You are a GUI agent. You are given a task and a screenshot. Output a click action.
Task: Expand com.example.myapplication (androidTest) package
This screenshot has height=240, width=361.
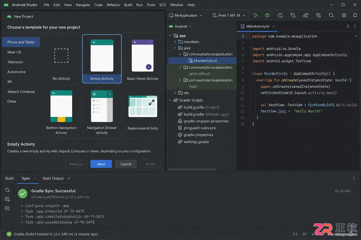[180, 67]
